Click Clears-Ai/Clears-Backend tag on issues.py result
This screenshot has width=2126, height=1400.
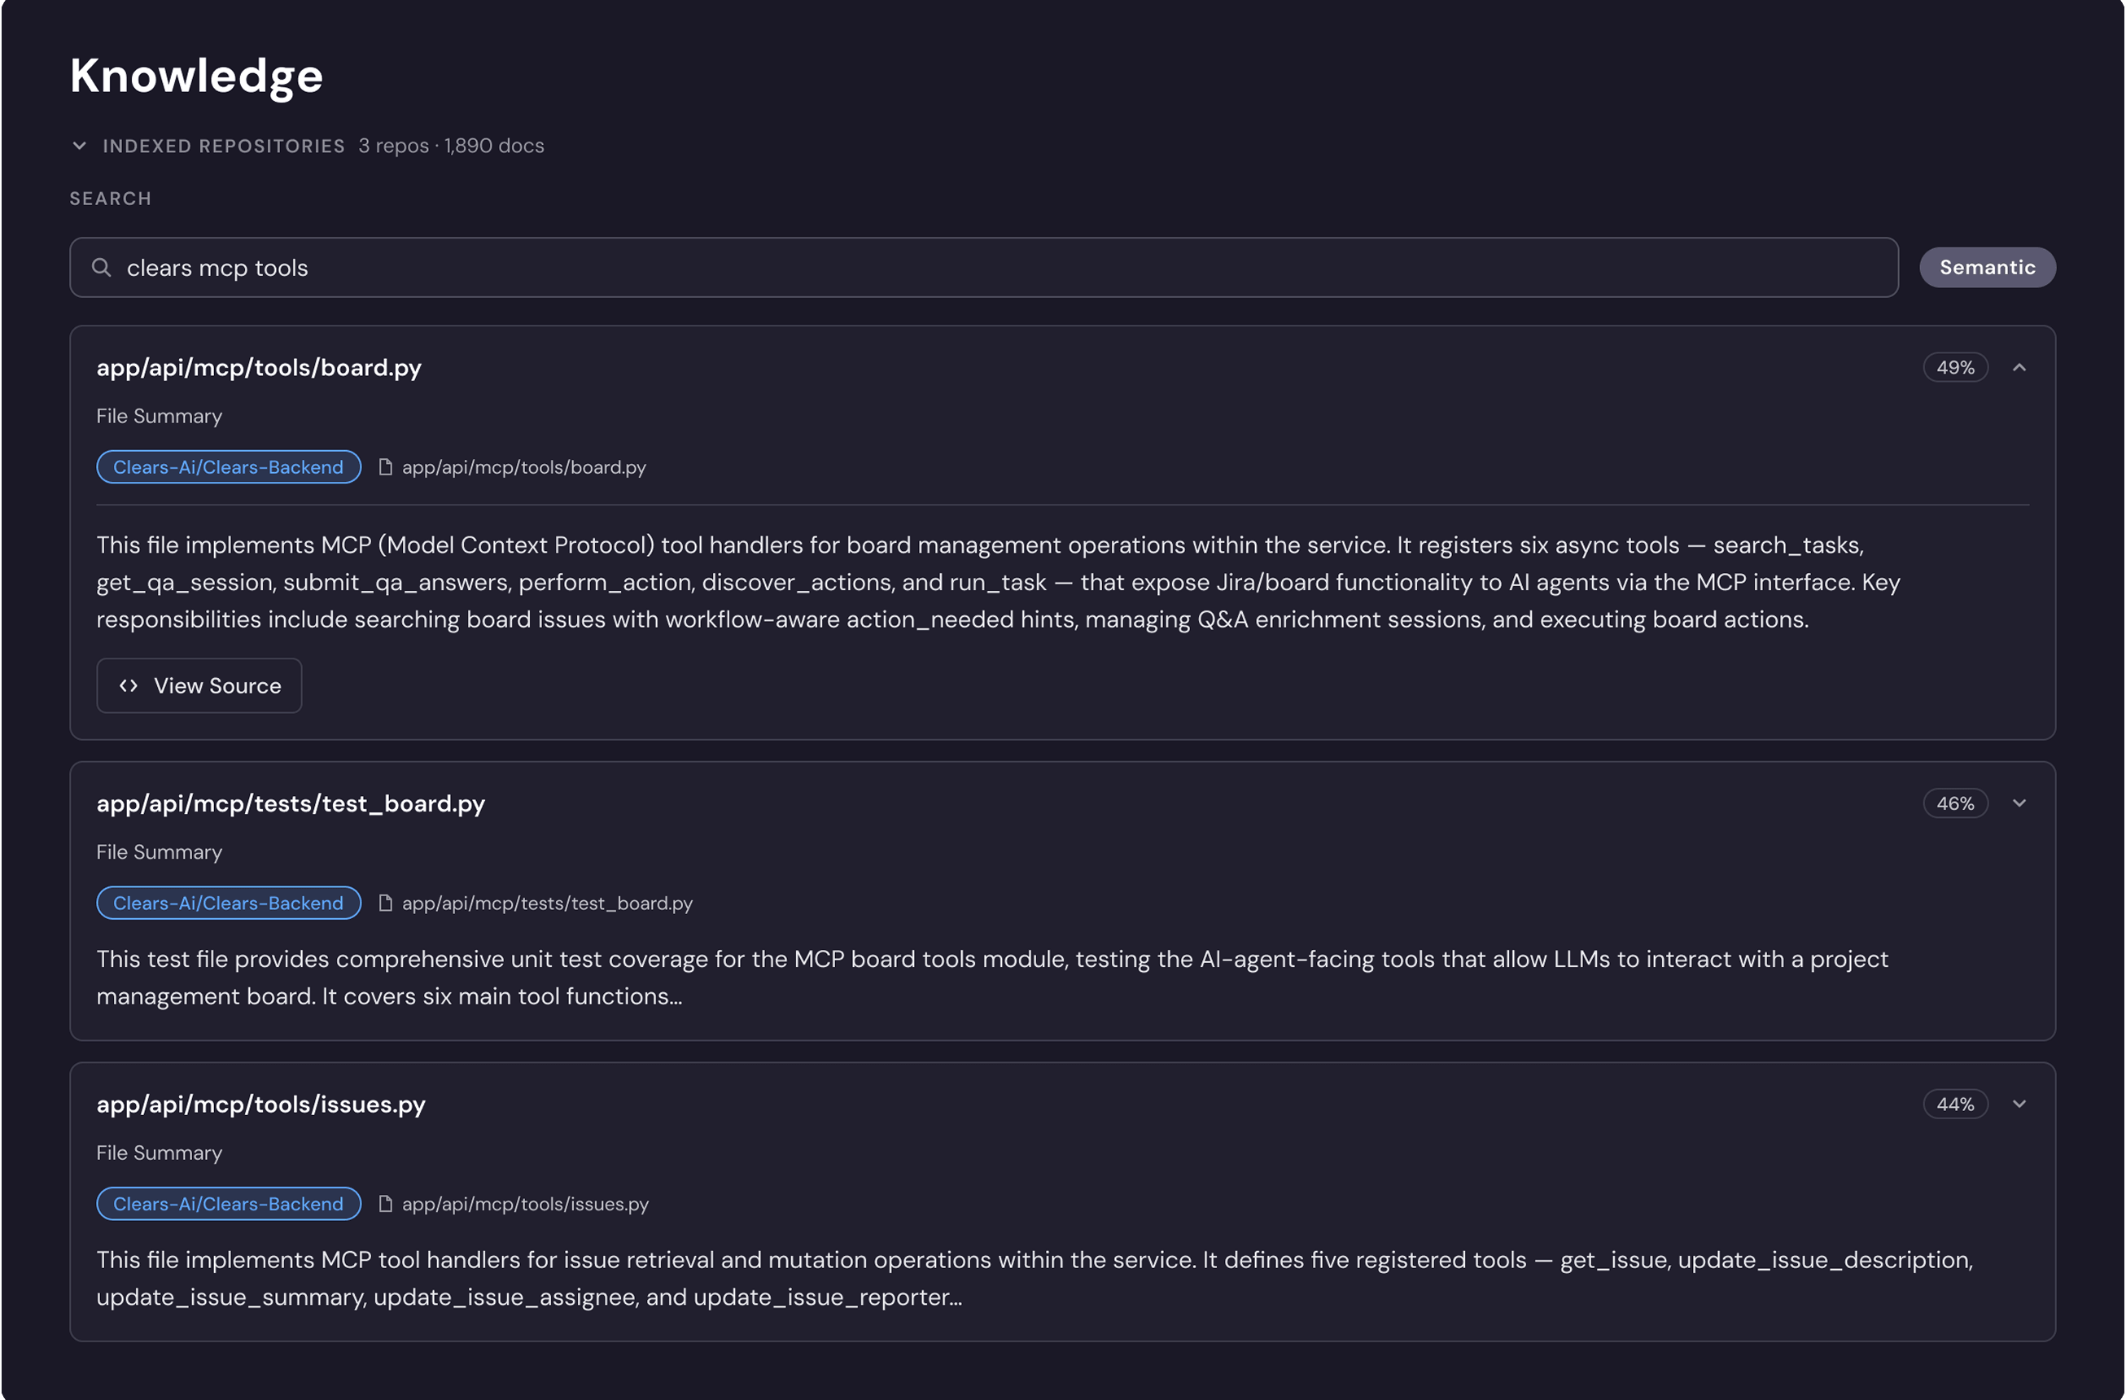tap(229, 1205)
